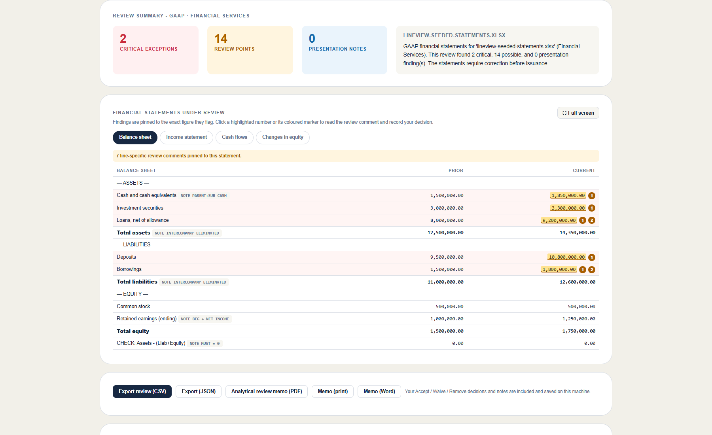Viewport: 712px width, 435px height.
Task: Open marker 1 beside Investment securities value
Action: 592,208
